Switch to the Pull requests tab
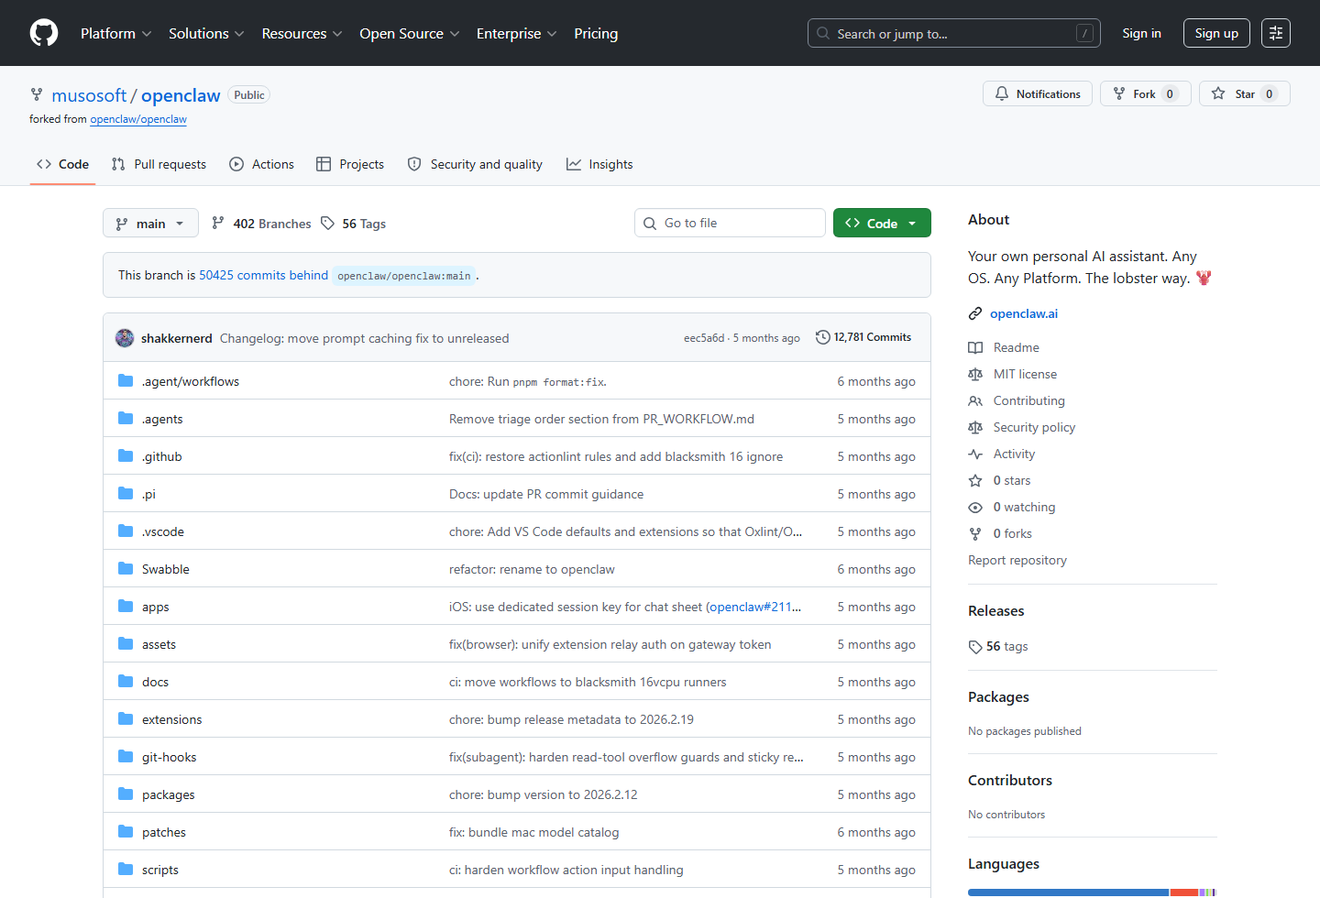 coord(159,164)
